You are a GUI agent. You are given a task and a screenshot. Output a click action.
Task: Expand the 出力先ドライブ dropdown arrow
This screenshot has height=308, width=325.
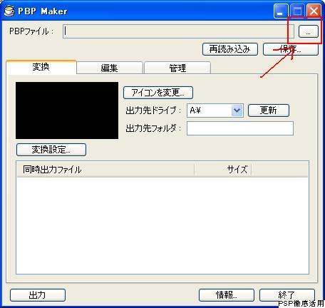(237, 111)
